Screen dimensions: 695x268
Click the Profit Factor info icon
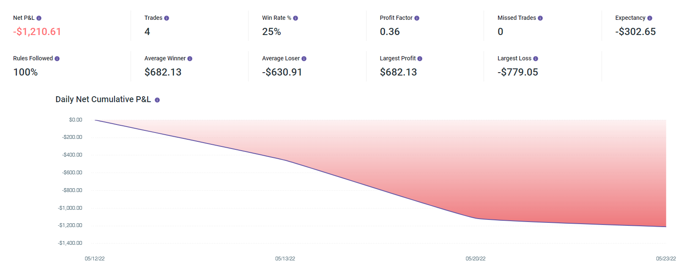pos(417,18)
